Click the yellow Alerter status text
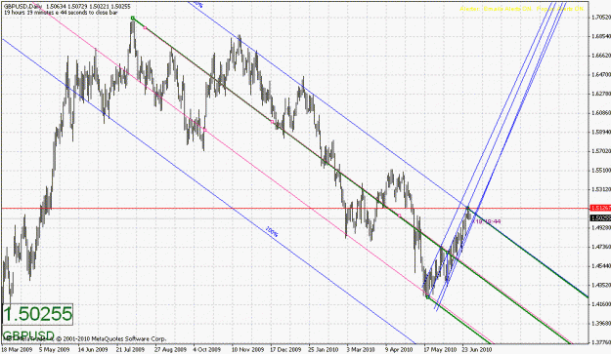611x354 pixels. 522,9
